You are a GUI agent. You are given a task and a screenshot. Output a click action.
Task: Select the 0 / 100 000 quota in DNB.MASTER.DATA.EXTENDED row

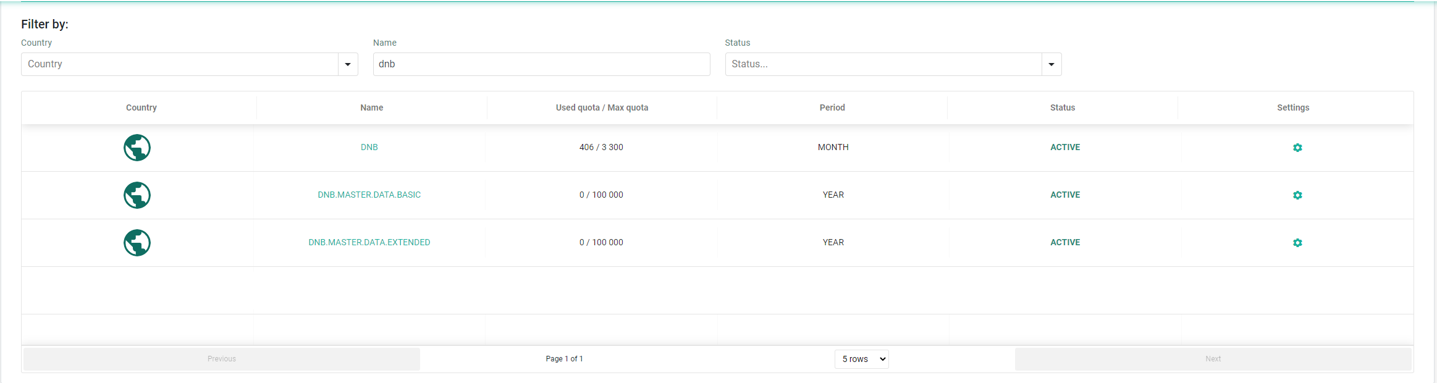click(x=601, y=242)
